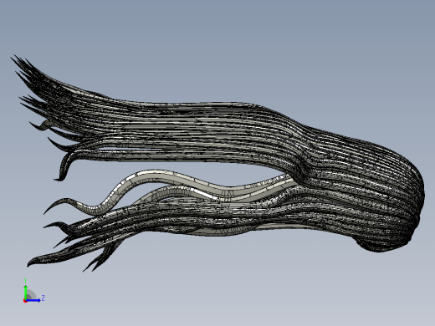Click the XYZ axis triad indicator
The width and height of the screenshot is (435, 326).
[x=33, y=291]
